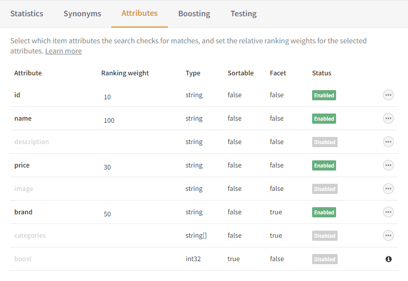Click the ellipsis icon in image row

388,189
